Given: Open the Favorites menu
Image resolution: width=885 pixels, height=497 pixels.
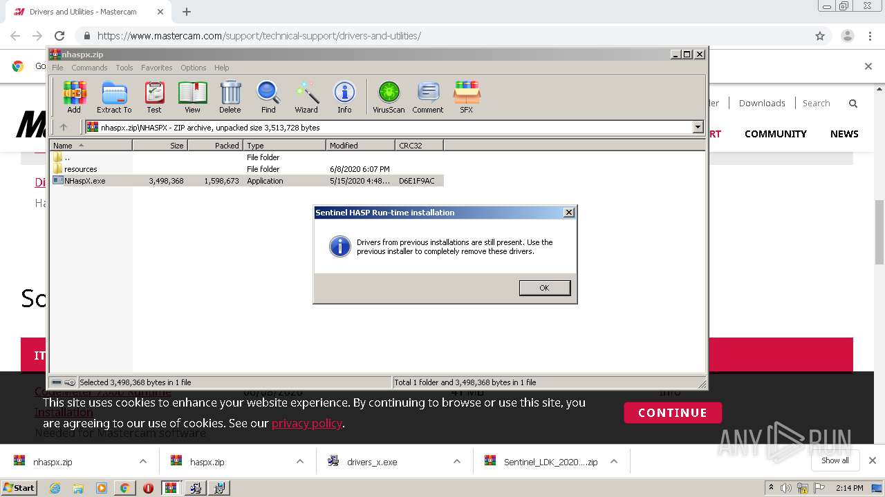Looking at the screenshot, I should pos(157,68).
